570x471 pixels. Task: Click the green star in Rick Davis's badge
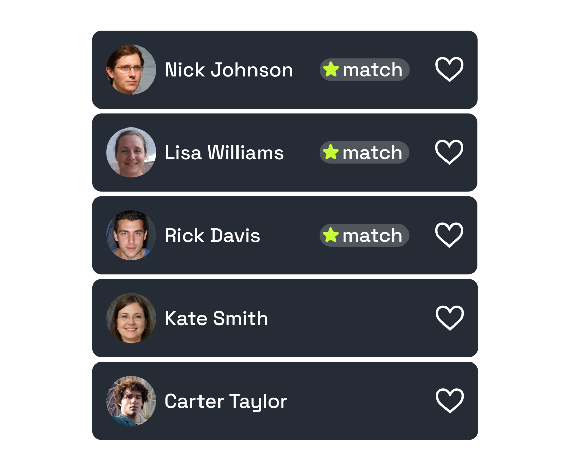tap(331, 235)
